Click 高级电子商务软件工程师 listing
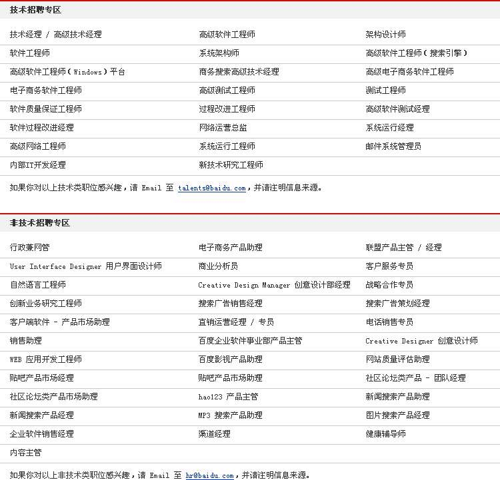 click(410, 72)
